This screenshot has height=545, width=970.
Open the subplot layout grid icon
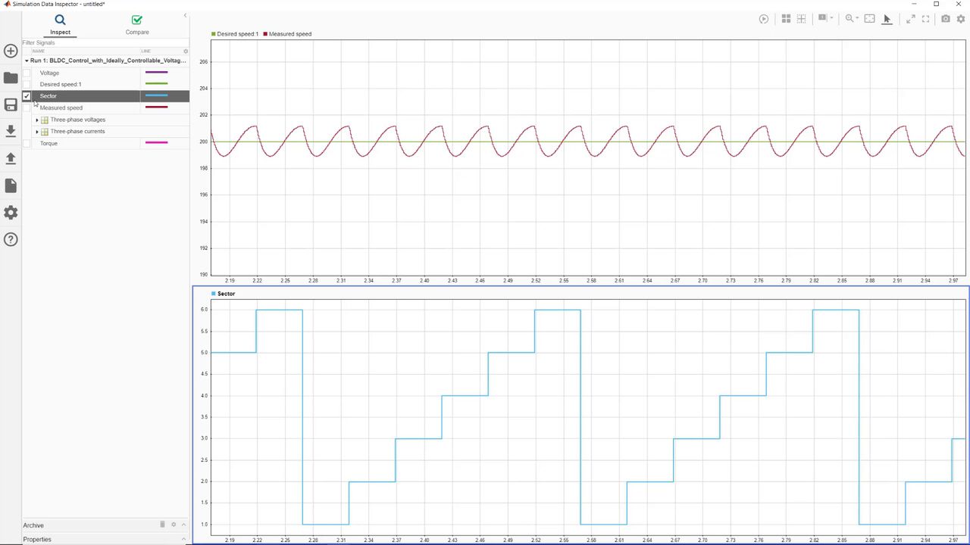coord(786,19)
